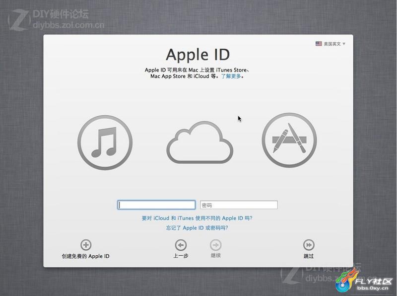Click the different Apple ID for iCloud and iTunes link
The width and height of the screenshot is (397, 296).
(x=197, y=218)
